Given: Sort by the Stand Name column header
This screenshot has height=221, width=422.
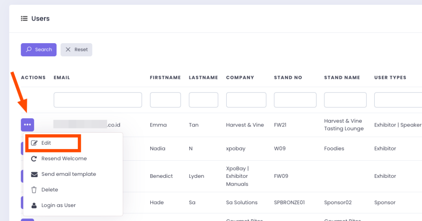Looking at the screenshot, I should [342, 78].
